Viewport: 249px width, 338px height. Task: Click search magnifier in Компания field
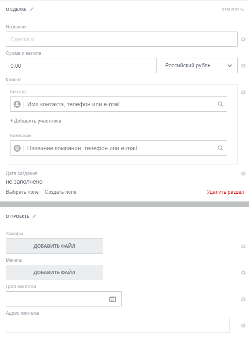pyautogui.click(x=220, y=148)
